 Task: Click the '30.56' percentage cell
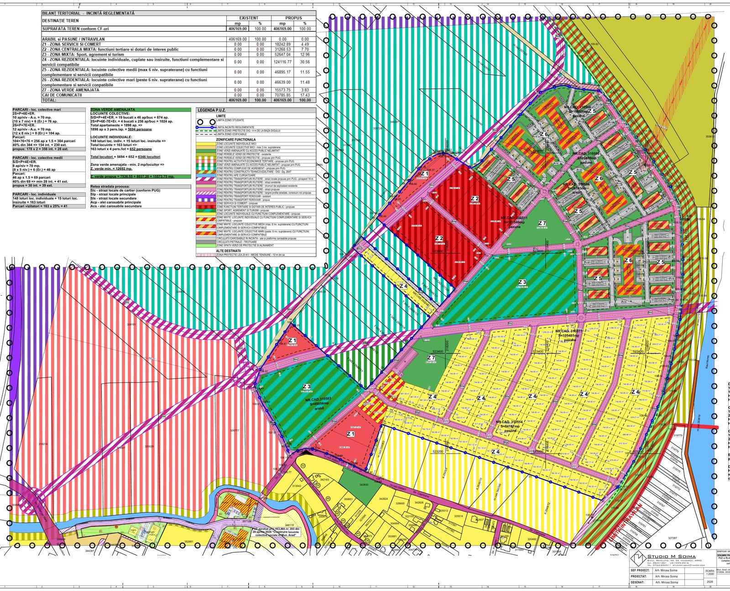[x=305, y=62]
